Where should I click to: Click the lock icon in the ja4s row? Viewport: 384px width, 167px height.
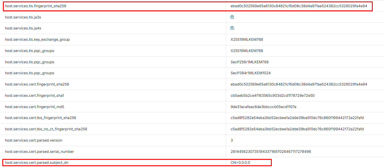[x=232, y=28]
